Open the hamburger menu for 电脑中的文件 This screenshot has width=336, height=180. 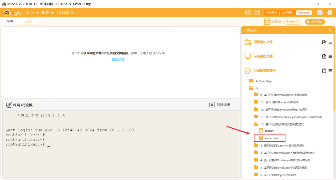[x=330, y=56]
